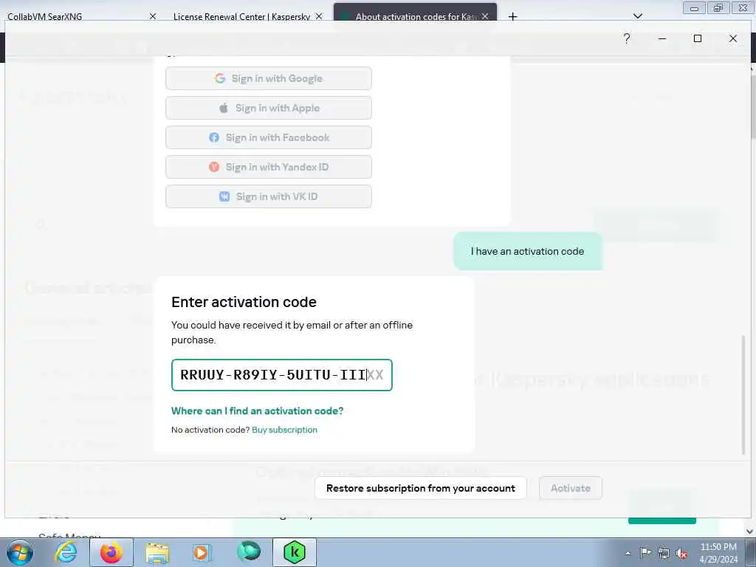Click Restore subscription from your account
The height and width of the screenshot is (567, 756).
[x=420, y=488]
